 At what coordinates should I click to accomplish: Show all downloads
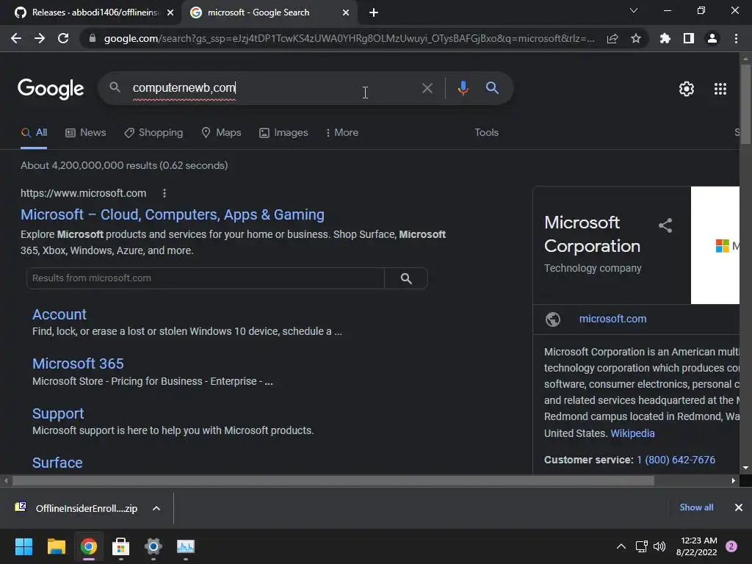click(x=696, y=507)
